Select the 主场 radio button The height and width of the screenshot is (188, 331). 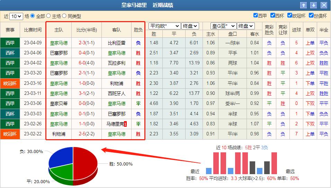click(48, 16)
